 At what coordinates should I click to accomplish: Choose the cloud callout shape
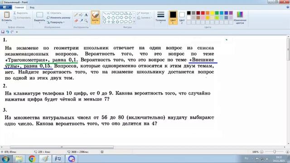[130, 22]
